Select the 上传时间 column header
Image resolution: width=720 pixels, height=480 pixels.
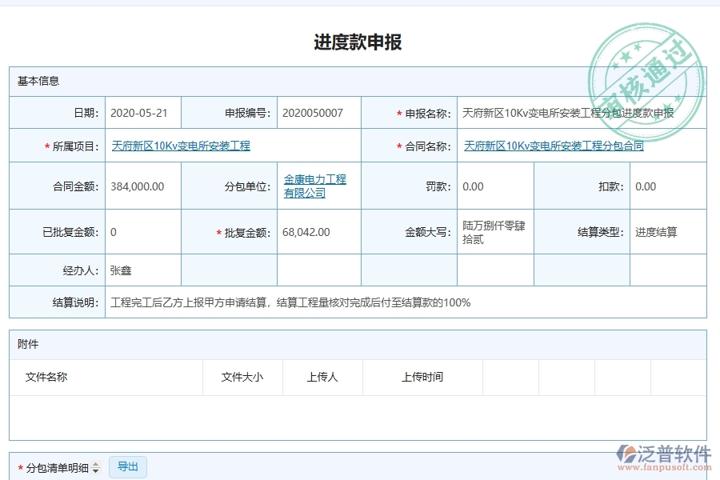(x=422, y=377)
